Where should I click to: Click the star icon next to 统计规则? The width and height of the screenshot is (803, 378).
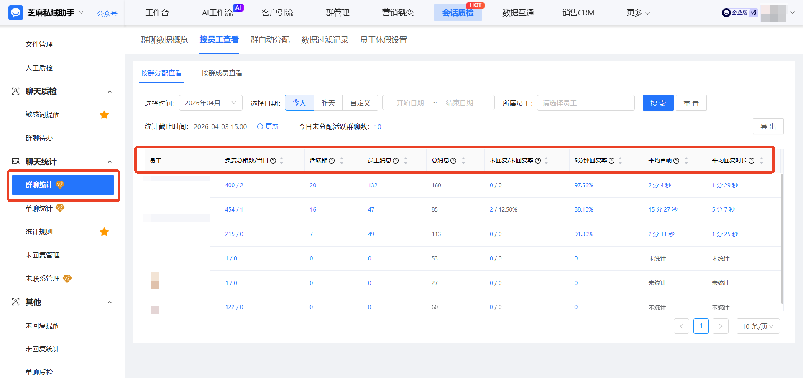104,232
